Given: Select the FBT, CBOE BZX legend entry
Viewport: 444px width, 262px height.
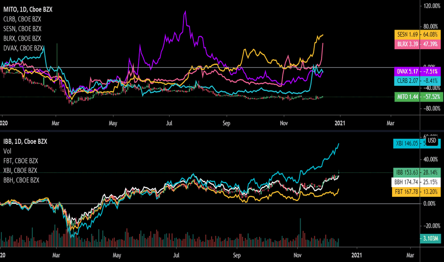Looking at the screenshot, I should point(20,161).
